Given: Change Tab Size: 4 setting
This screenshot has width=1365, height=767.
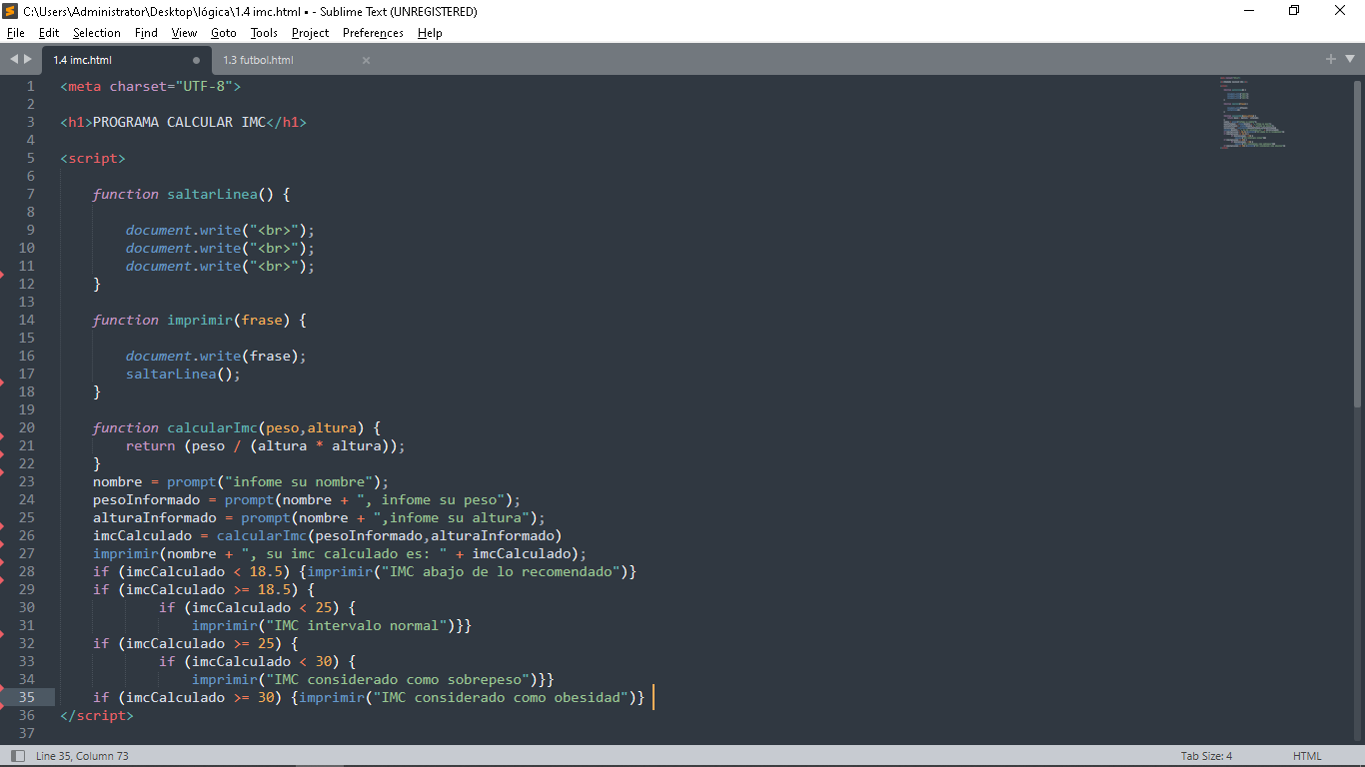Looking at the screenshot, I should pyautogui.click(x=1206, y=756).
